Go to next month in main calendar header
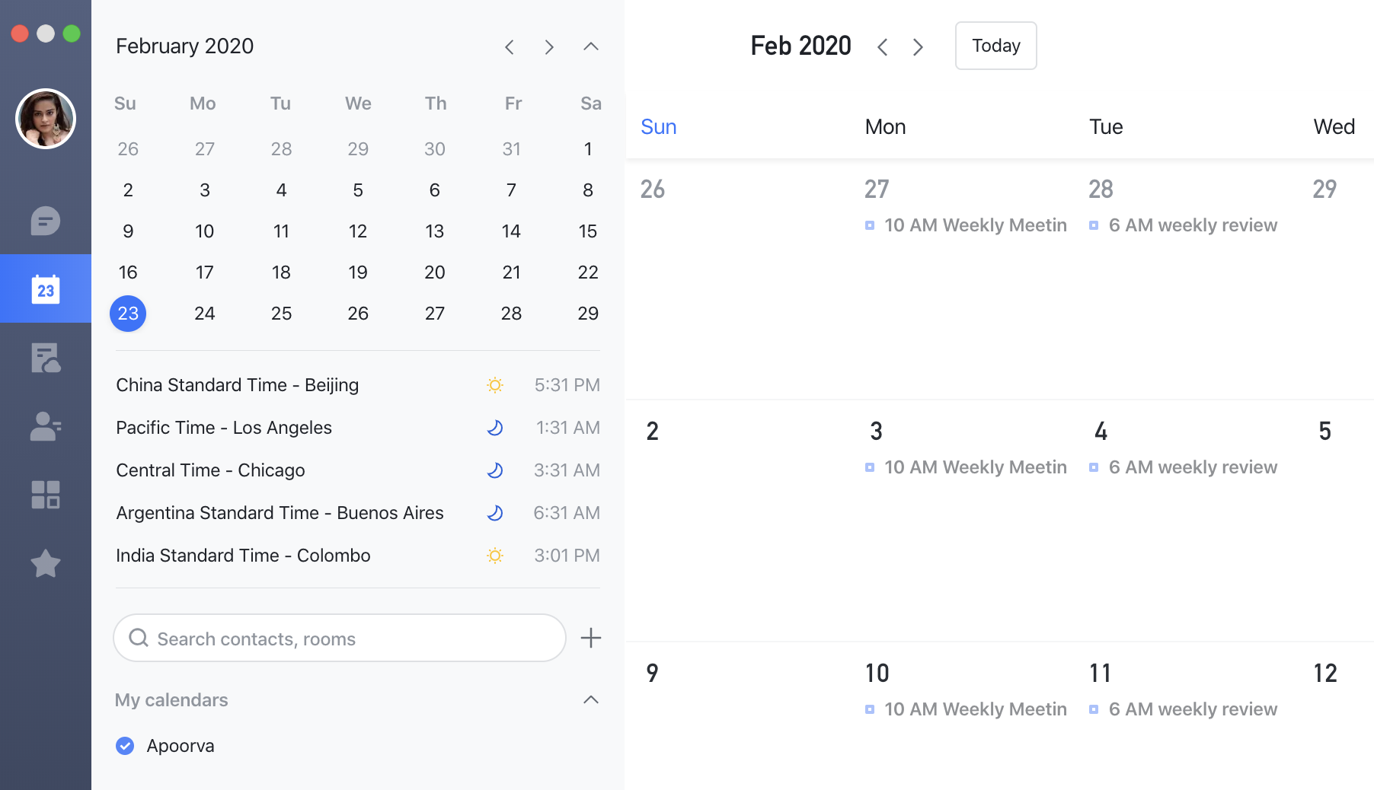1374x790 pixels. click(919, 47)
